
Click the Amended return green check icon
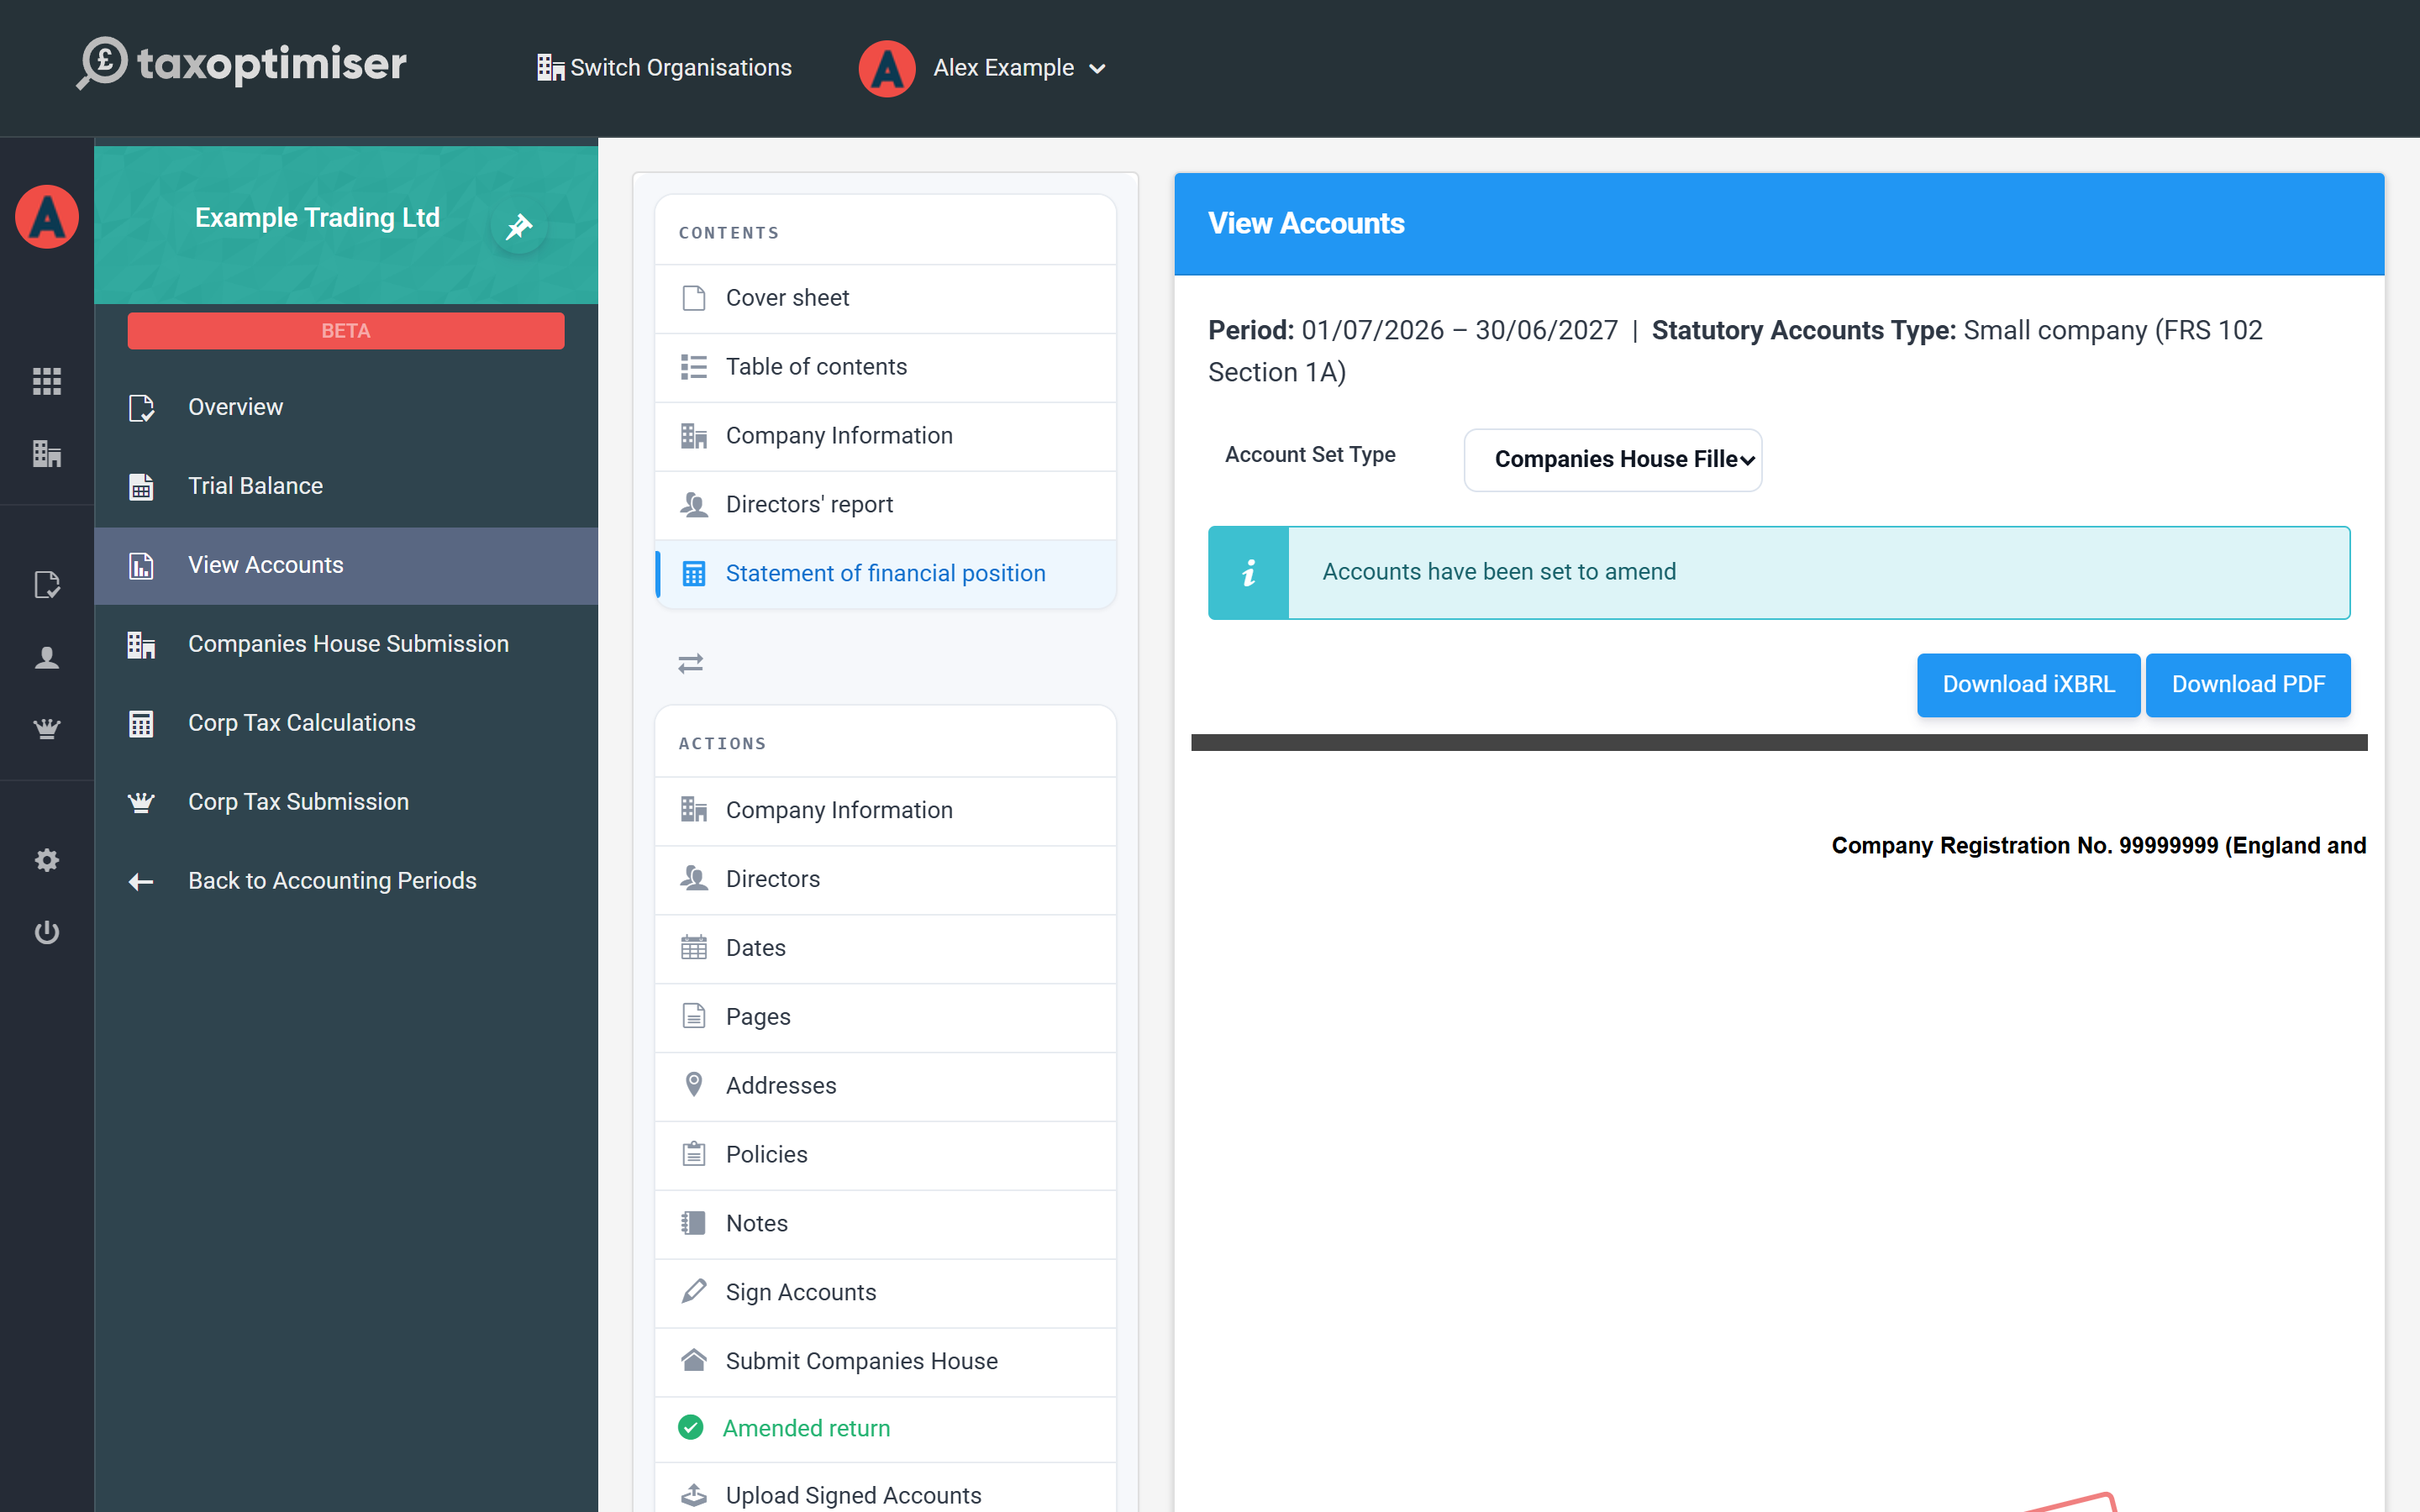point(691,1428)
